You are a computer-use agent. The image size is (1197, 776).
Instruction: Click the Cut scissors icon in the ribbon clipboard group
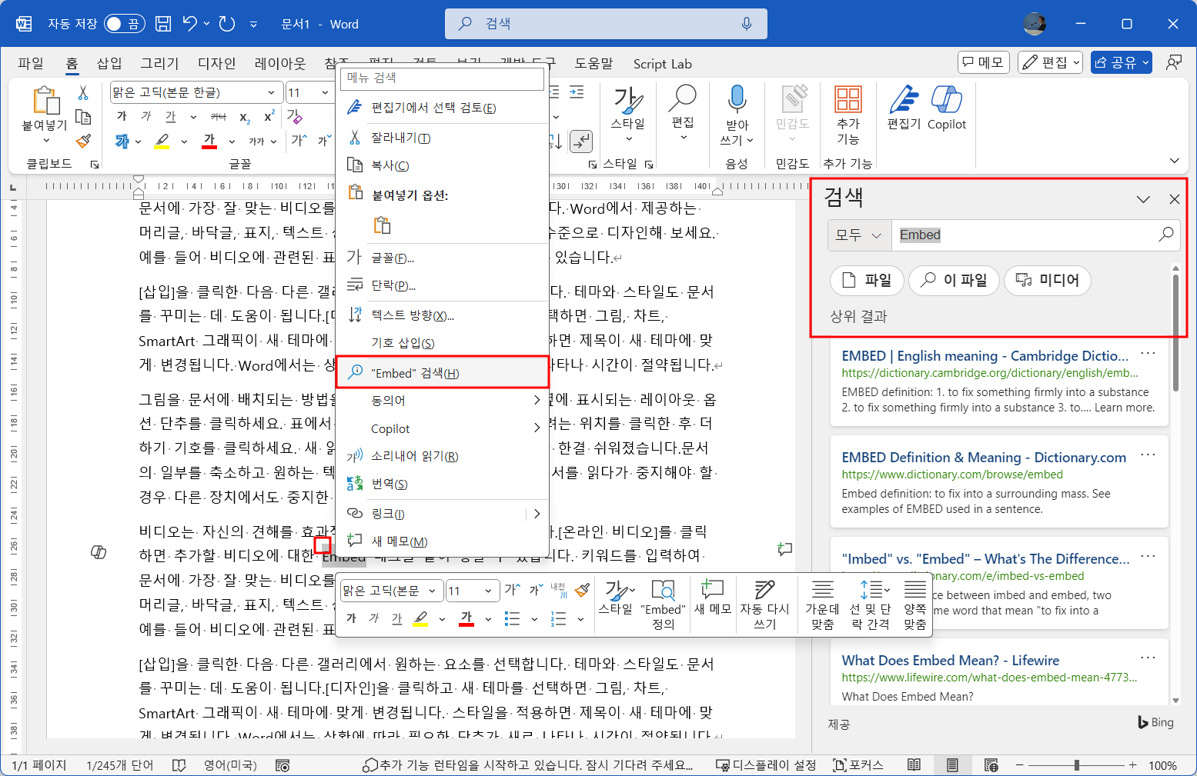(83, 93)
